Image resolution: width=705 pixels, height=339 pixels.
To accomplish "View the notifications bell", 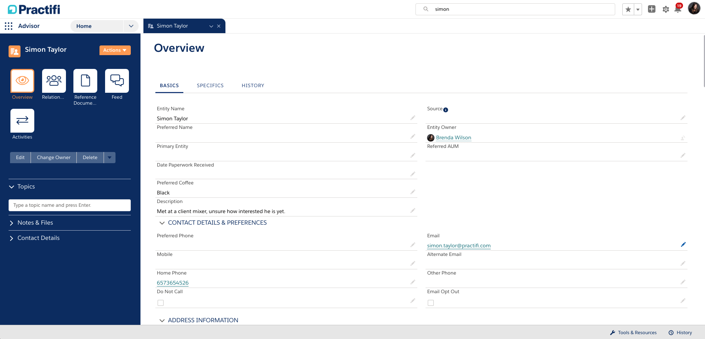I will (678, 9).
